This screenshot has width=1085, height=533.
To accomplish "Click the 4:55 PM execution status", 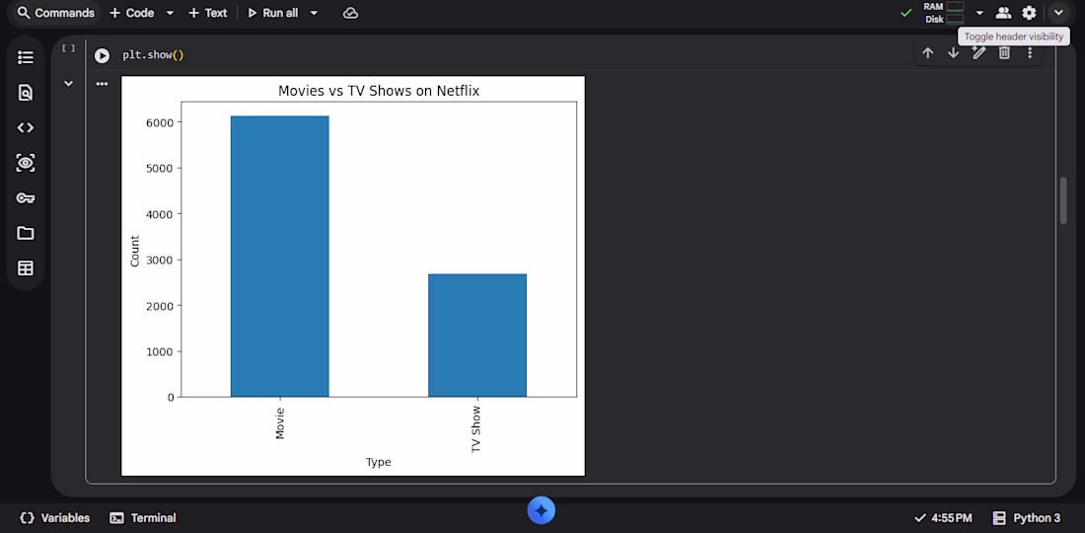I will tap(943, 518).
